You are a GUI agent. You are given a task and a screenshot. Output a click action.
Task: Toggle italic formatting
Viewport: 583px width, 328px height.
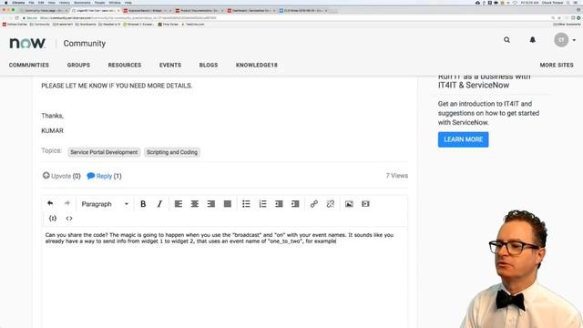tap(159, 204)
